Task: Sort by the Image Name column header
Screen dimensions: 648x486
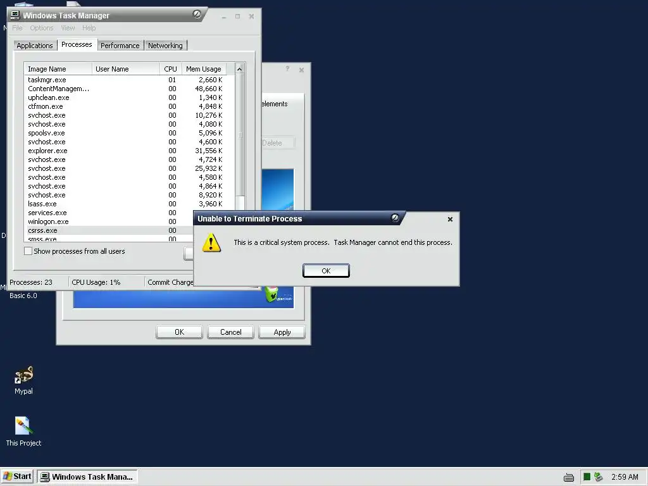Action: click(x=58, y=69)
